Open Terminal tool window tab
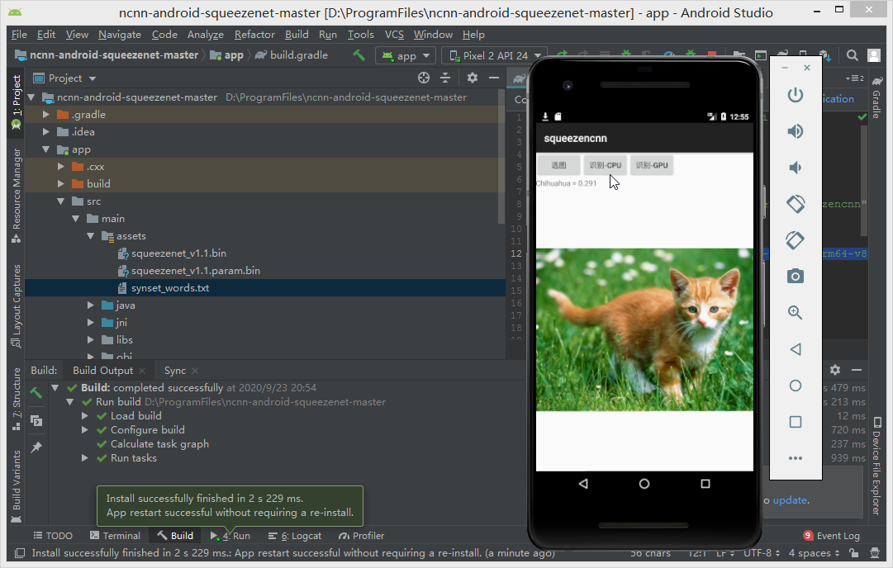Screen dimensions: 893x568 tap(115, 536)
